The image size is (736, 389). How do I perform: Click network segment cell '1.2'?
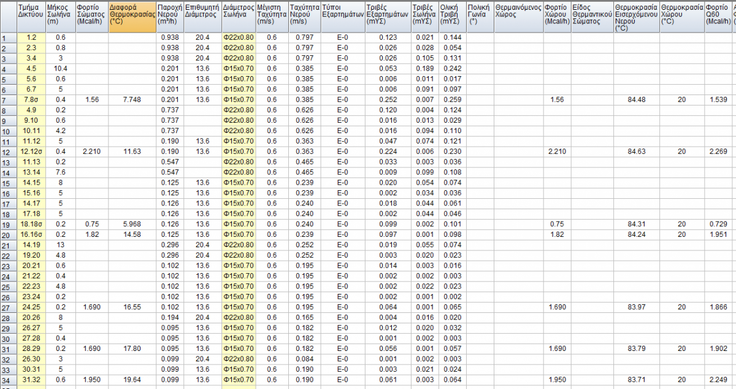tap(31, 38)
